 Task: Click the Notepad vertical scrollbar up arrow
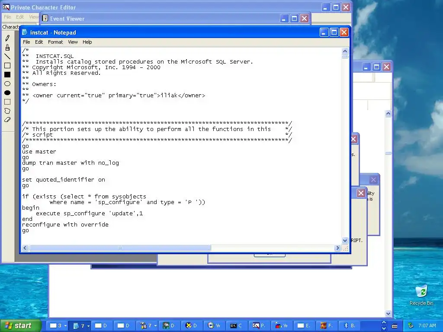(345, 51)
